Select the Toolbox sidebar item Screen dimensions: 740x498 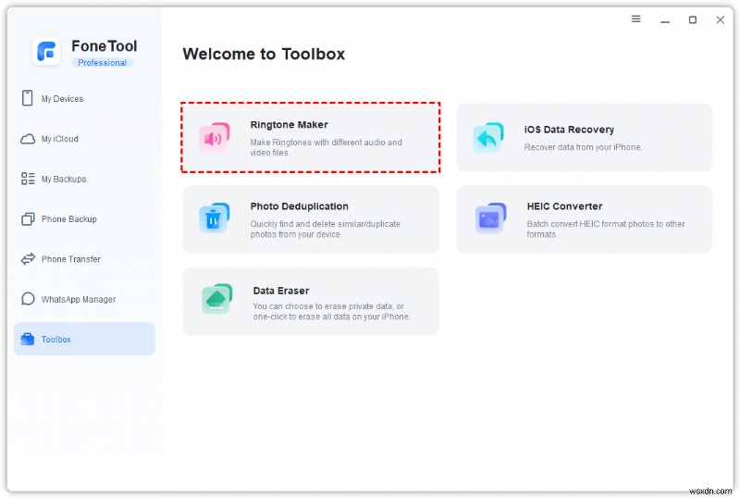pos(84,339)
